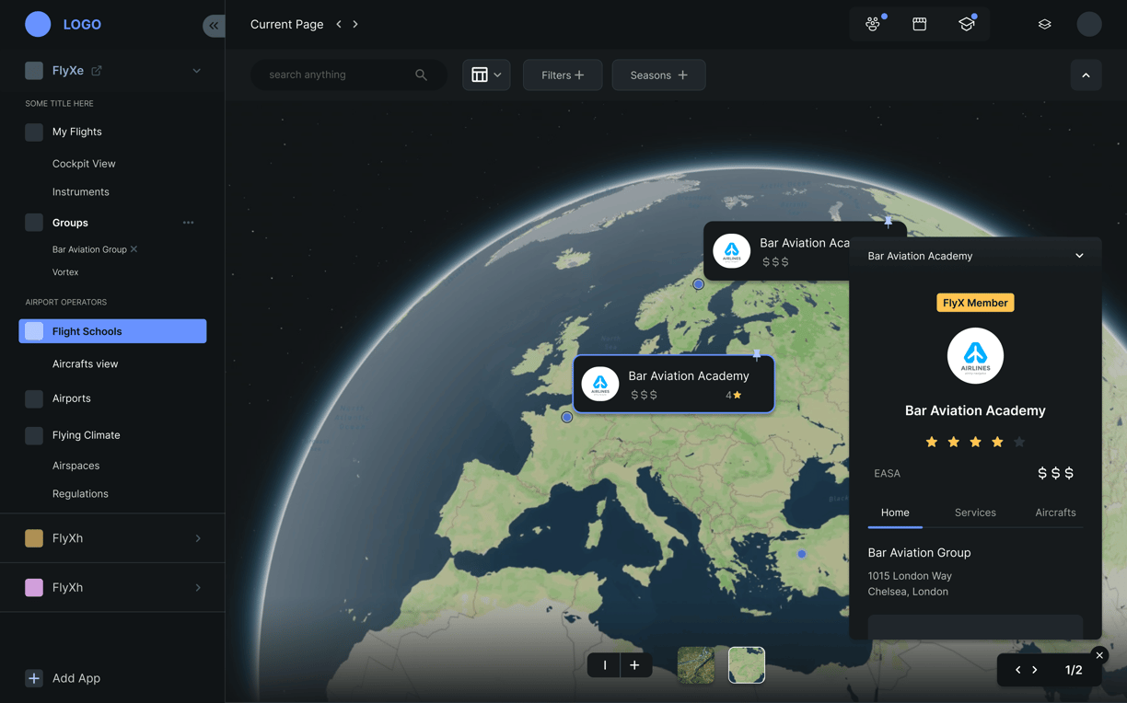Image resolution: width=1127 pixels, height=703 pixels.
Task: Click the pink FlyXh app square icon
Action: [34, 587]
